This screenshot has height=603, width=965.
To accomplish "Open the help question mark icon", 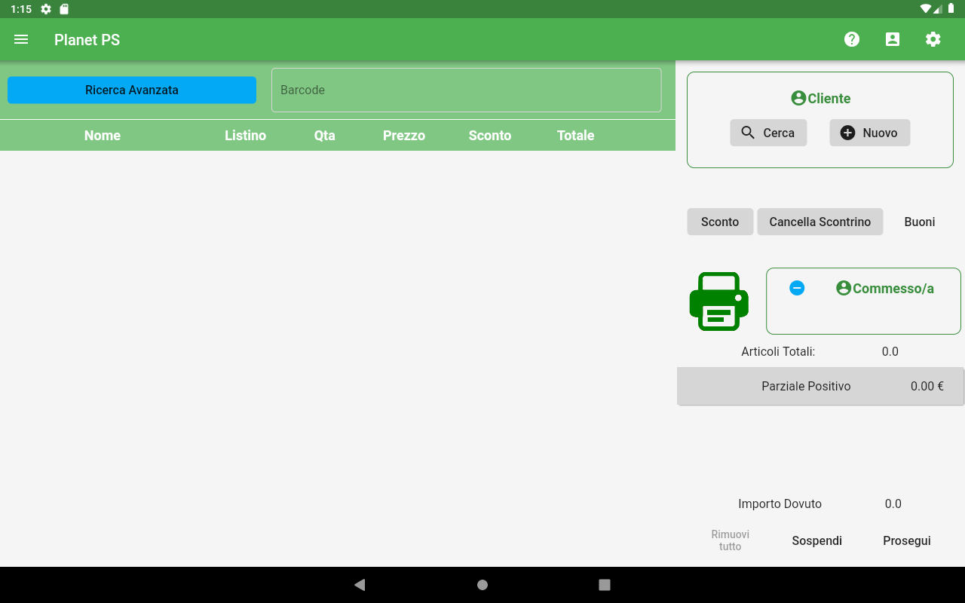I will [x=852, y=39].
